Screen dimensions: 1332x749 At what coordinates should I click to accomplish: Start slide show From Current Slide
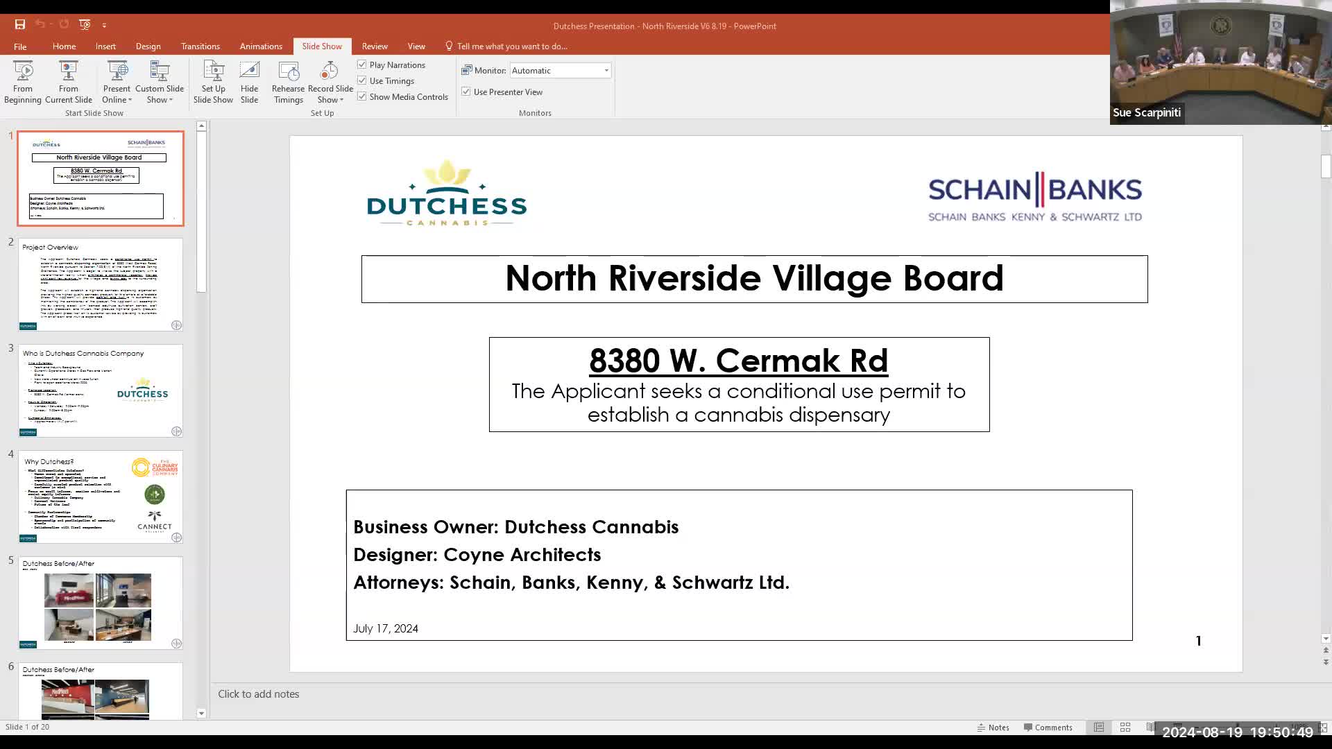click(69, 82)
